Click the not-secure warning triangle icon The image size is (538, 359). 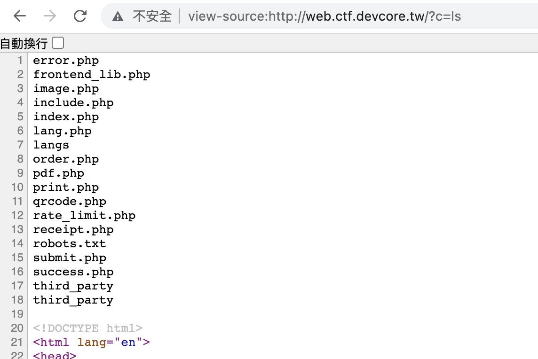click(x=118, y=17)
